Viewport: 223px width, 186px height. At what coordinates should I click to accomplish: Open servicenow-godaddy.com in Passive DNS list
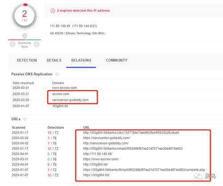point(70,100)
